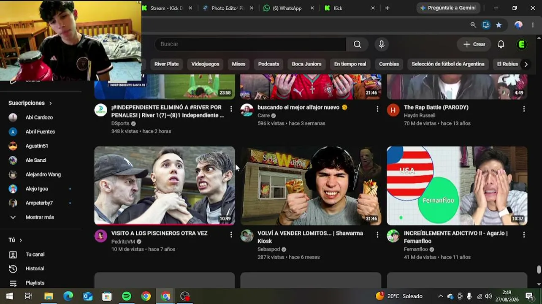Open the Fernanfloo channel avatar
542x304 pixels.
[393, 236]
